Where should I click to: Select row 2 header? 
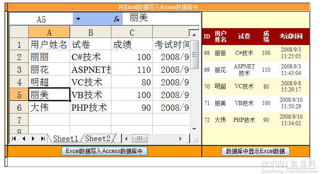tap(19, 57)
